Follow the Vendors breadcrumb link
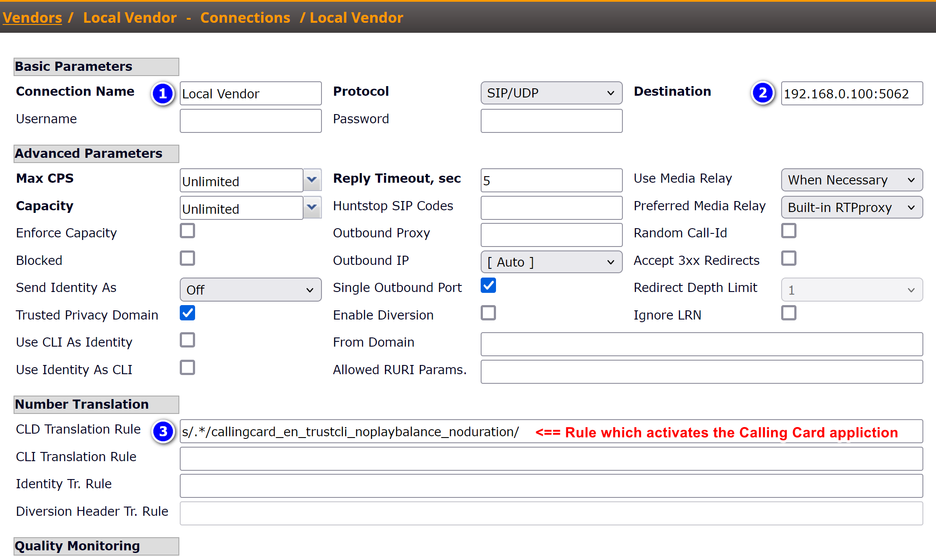Image resolution: width=936 pixels, height=556 pixels. pos(32,17)
